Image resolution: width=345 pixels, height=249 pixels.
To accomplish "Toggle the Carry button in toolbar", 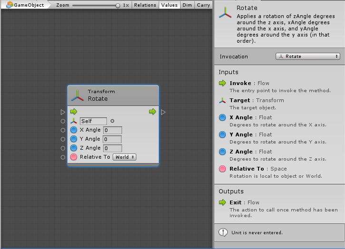I will tap(203, 5).
